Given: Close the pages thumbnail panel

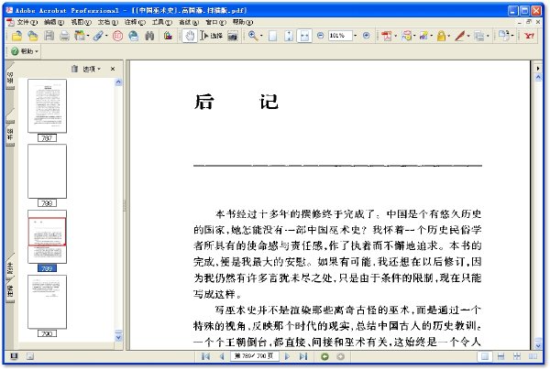Looking at the screenshot, I should pos(113,69).
